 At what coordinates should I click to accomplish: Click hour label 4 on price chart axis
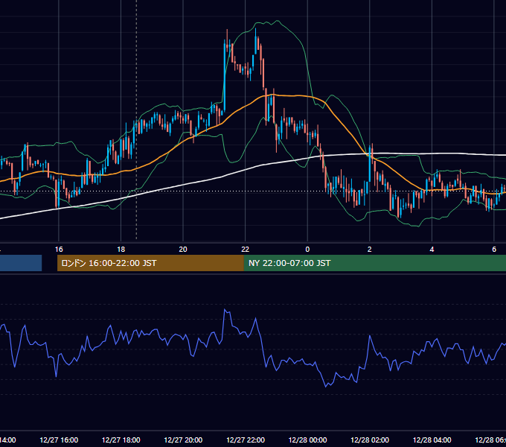(432, 250)
